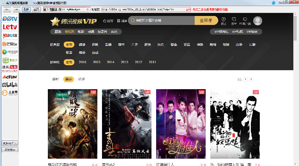The height and width of the screenshot is (166, 299).
Task: Open the user avatar profile icon
Action: (257, 21)
